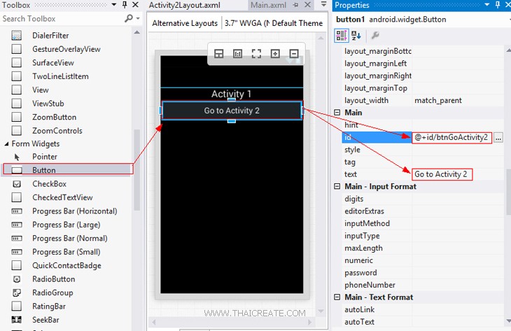Click the SeekBar widget icon
The image size is (511, 331).
click(x=17, y=320)
